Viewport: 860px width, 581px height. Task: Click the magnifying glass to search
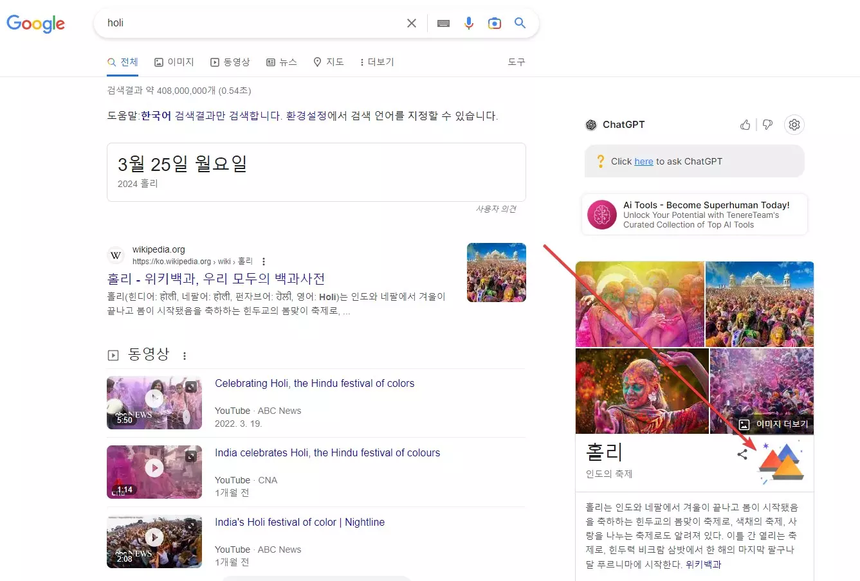click(x=520, y=22)
